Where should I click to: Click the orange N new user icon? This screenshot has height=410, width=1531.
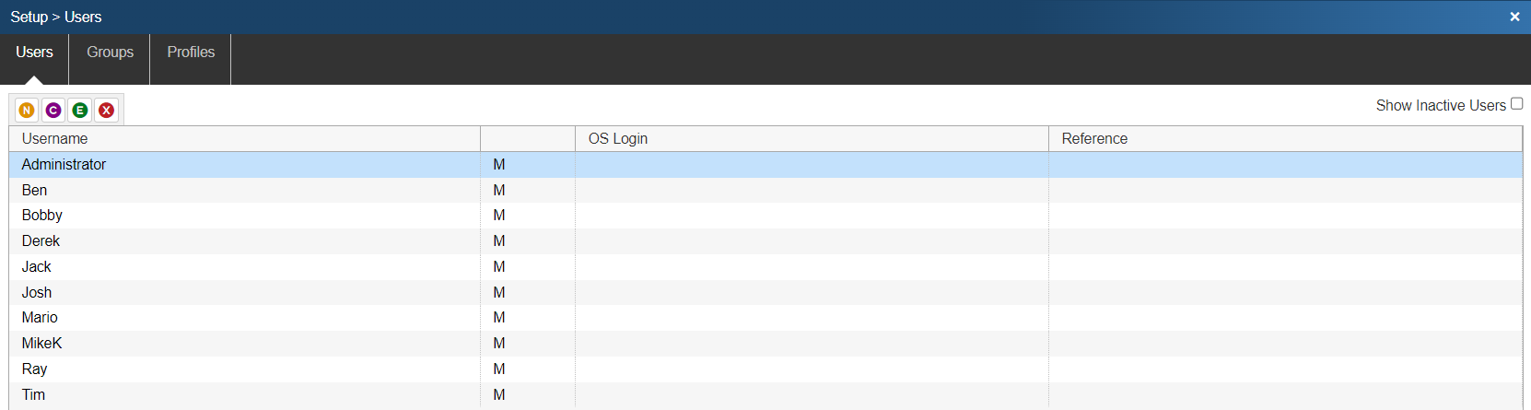point(27,111)
